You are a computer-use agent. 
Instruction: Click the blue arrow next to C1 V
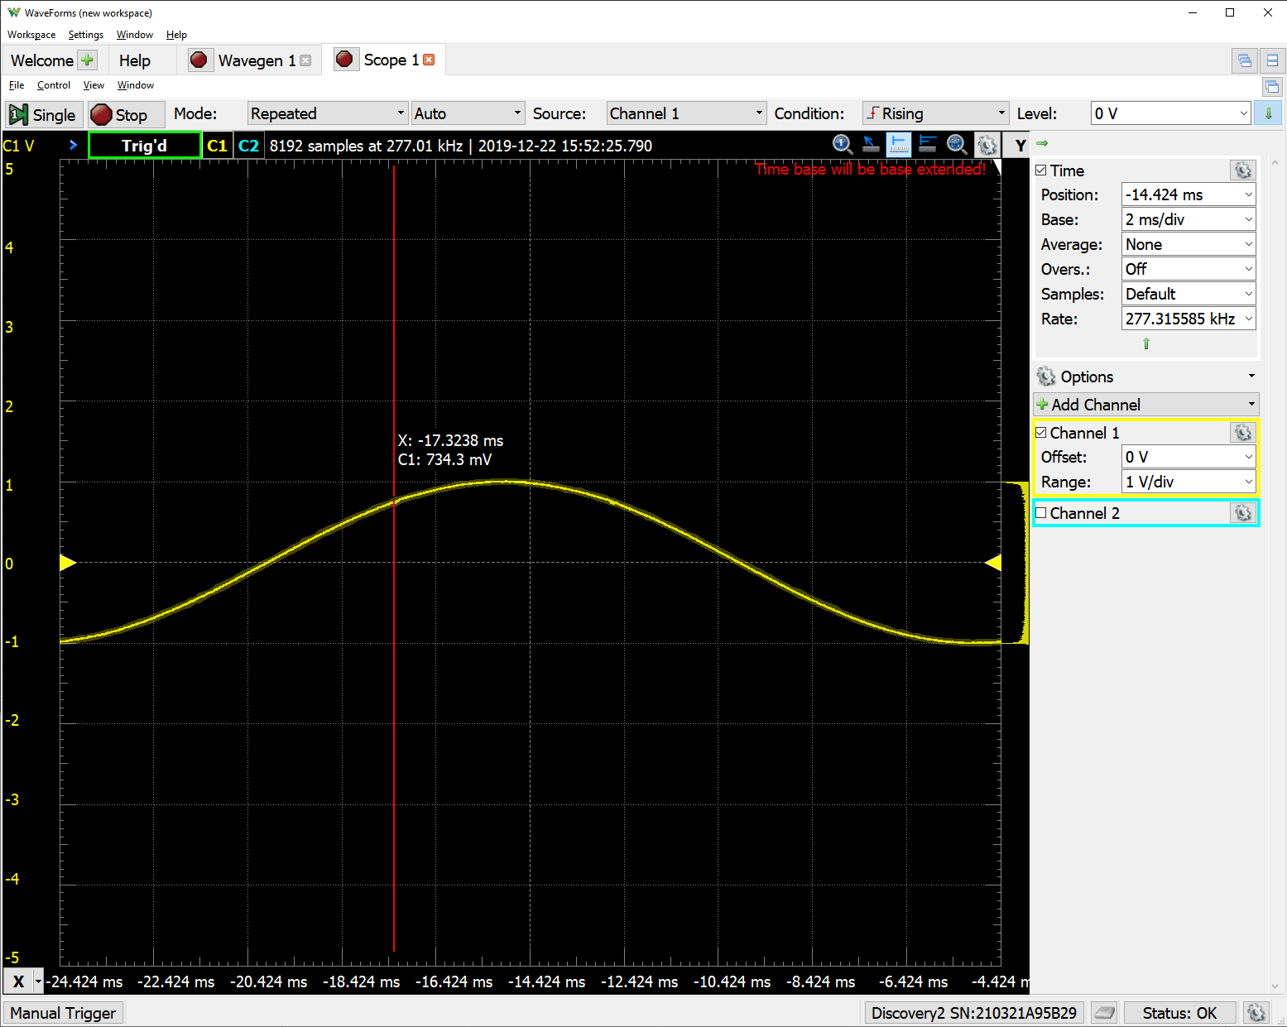(x=73, y=145)
